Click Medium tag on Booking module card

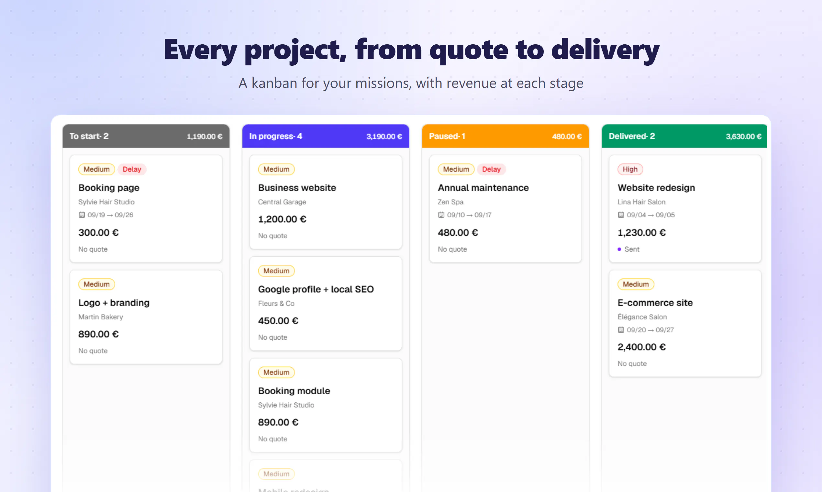click(x=276, y=373)
